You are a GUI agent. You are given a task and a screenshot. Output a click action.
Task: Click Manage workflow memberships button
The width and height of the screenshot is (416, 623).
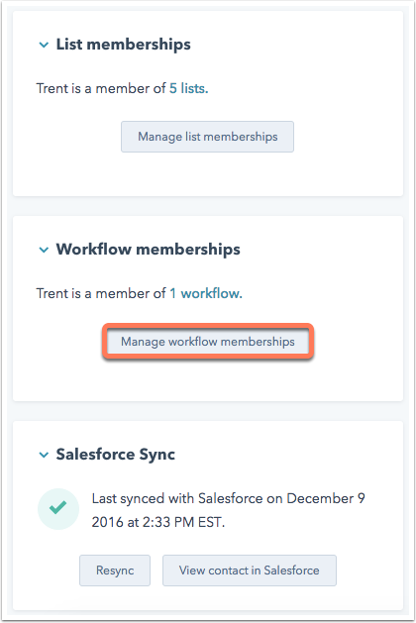click(208, 342)
